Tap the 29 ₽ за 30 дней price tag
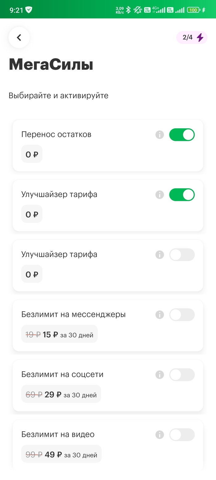 click(x=61, y=395)
